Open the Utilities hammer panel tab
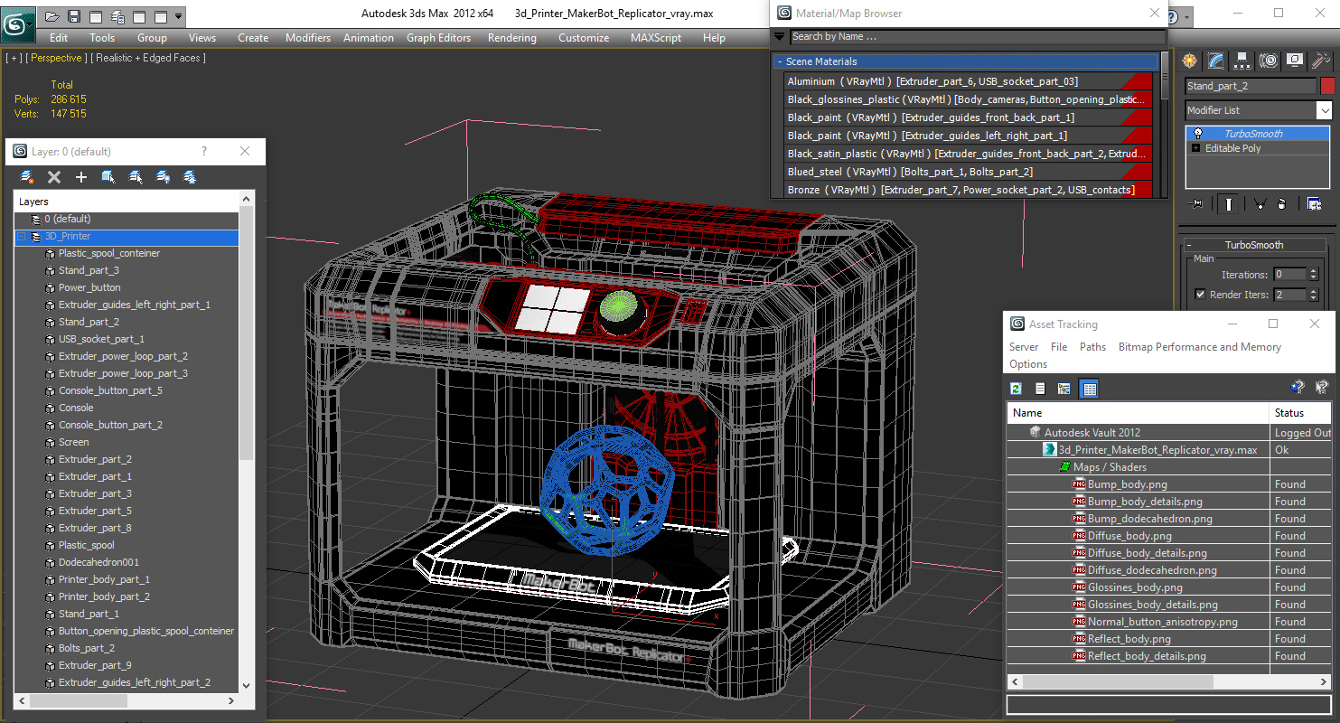The width and height of the screenshot is (1340, 723). click(x=1321, y=61)
